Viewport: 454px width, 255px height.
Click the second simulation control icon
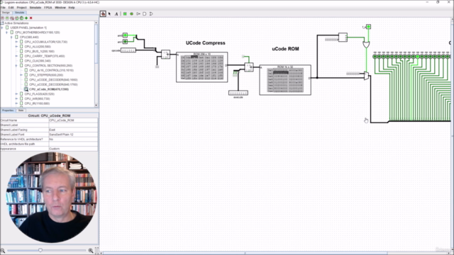pos(7,18)
